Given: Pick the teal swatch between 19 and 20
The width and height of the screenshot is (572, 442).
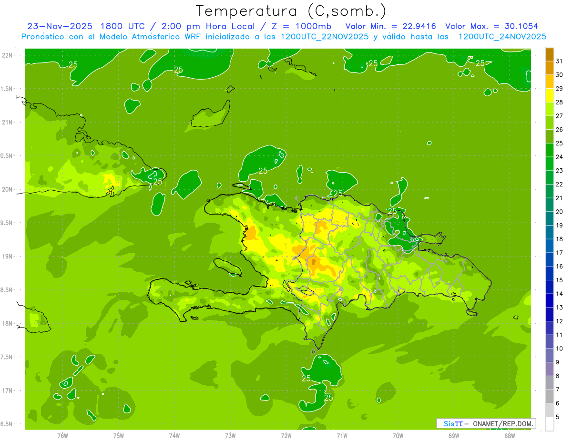Looking at the screenshot, I should 550,219.
